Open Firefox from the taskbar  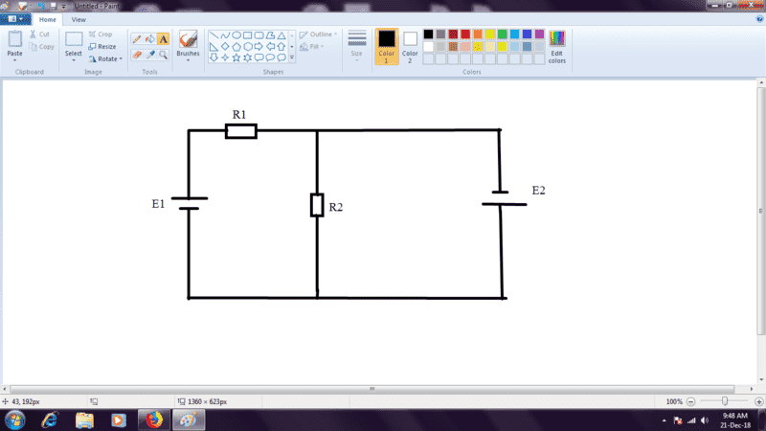point(152,420)
